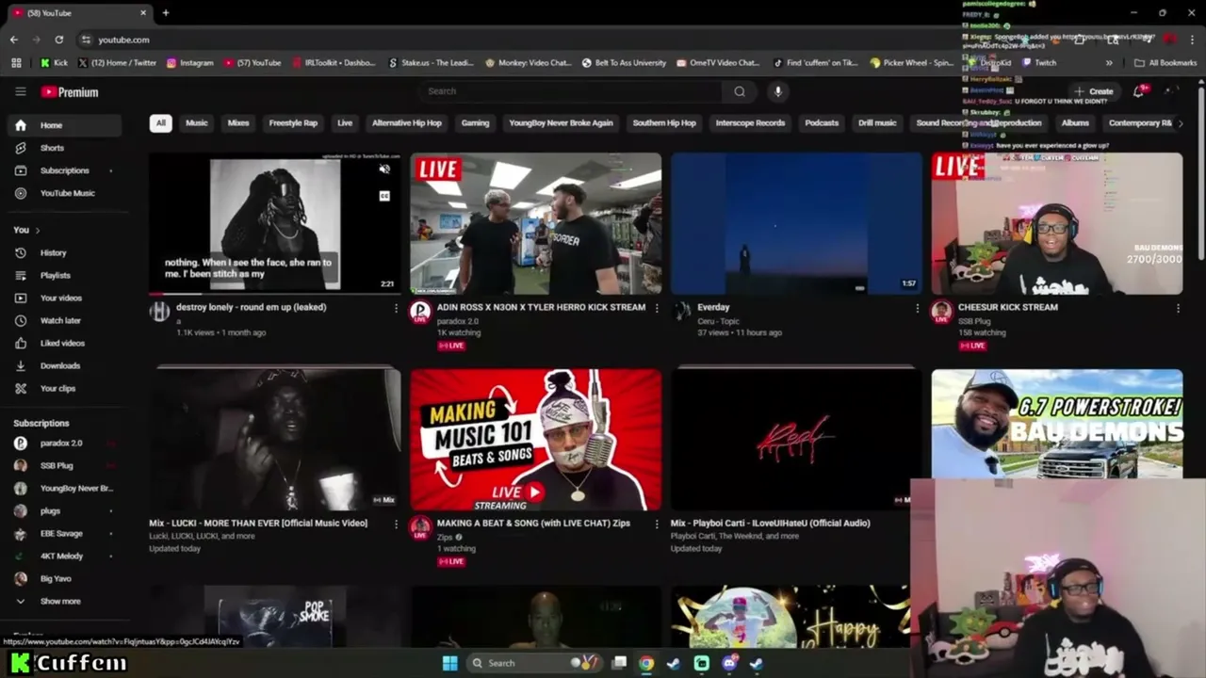Open Task View in the taskbar

(x=619, y=663)
